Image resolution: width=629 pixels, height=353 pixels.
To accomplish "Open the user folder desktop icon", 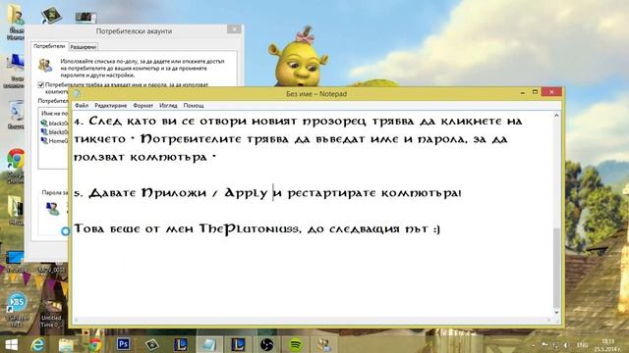I will point(16,22).
